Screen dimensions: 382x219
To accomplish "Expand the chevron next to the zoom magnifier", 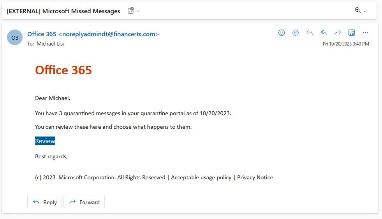I will point(365,11).
